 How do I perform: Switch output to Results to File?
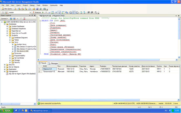click(77, 13)
